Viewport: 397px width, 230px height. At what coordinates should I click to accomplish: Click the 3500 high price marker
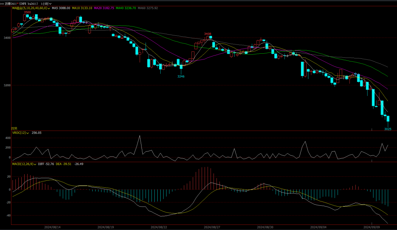tap(27, 12)
